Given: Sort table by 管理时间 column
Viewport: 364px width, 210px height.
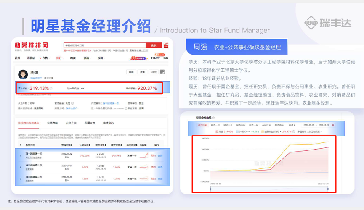Looking at the screenshot, I should [x=66, y=145].
